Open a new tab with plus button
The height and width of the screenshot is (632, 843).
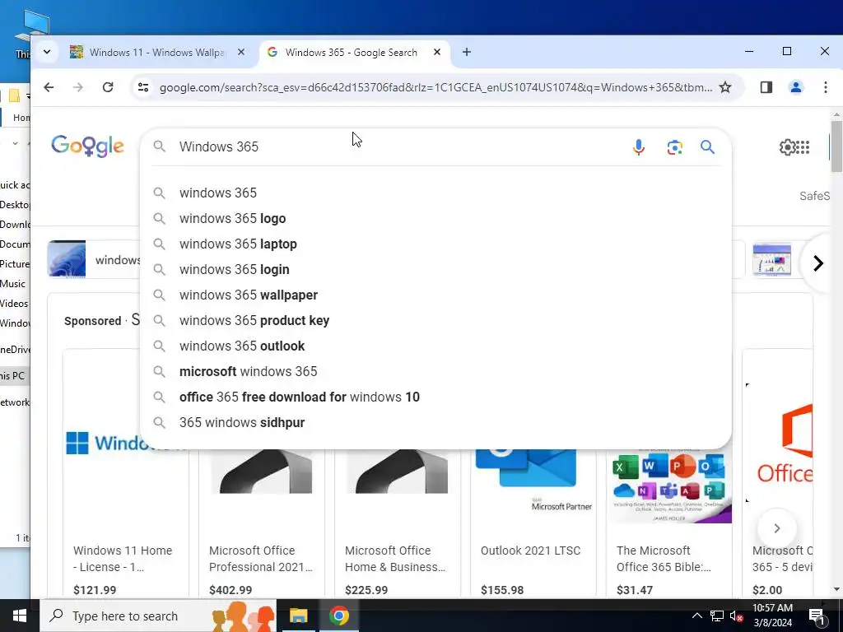pyautogui.click(x=467, y=52)
